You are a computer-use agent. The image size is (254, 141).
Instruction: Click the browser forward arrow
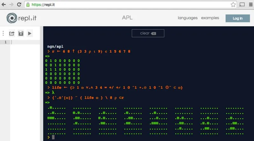(x=11, y=4)
